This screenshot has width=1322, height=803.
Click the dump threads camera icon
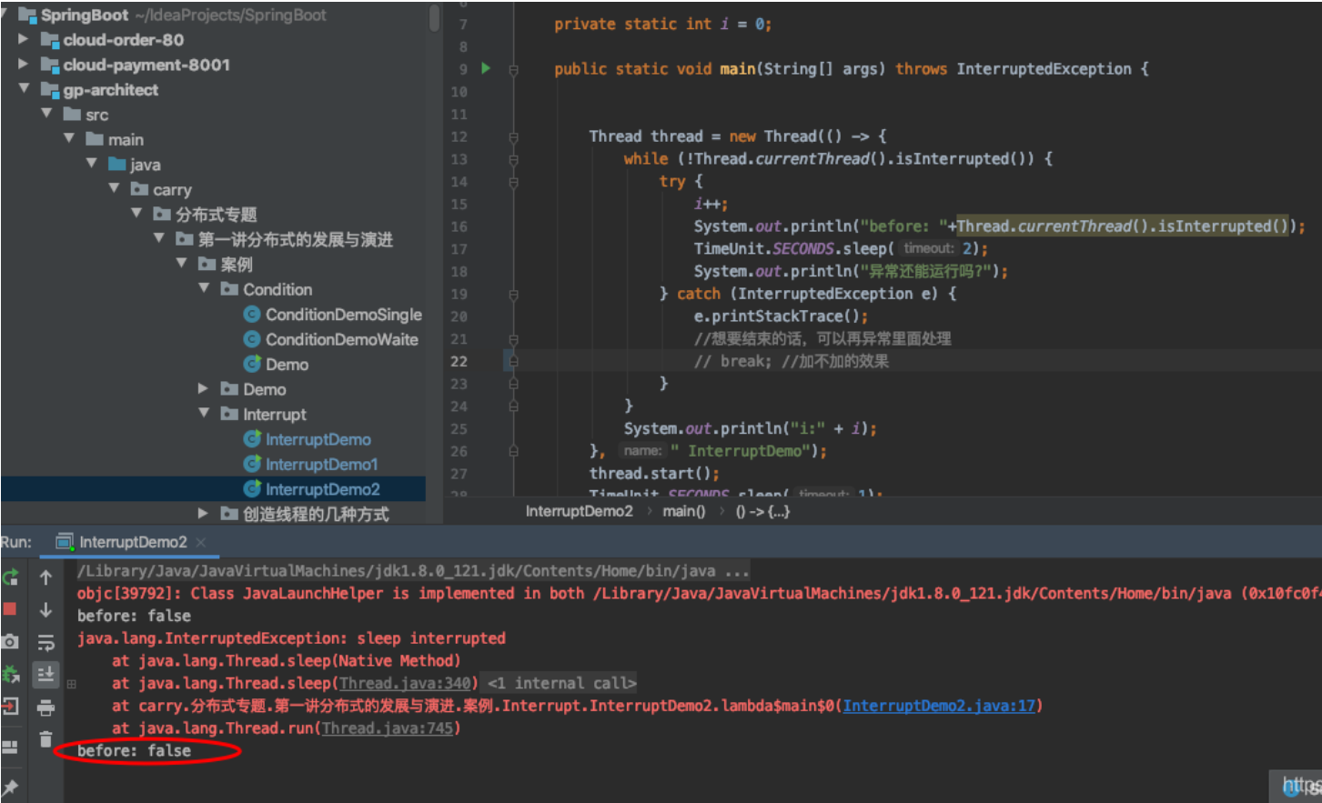tap(10, 641)
